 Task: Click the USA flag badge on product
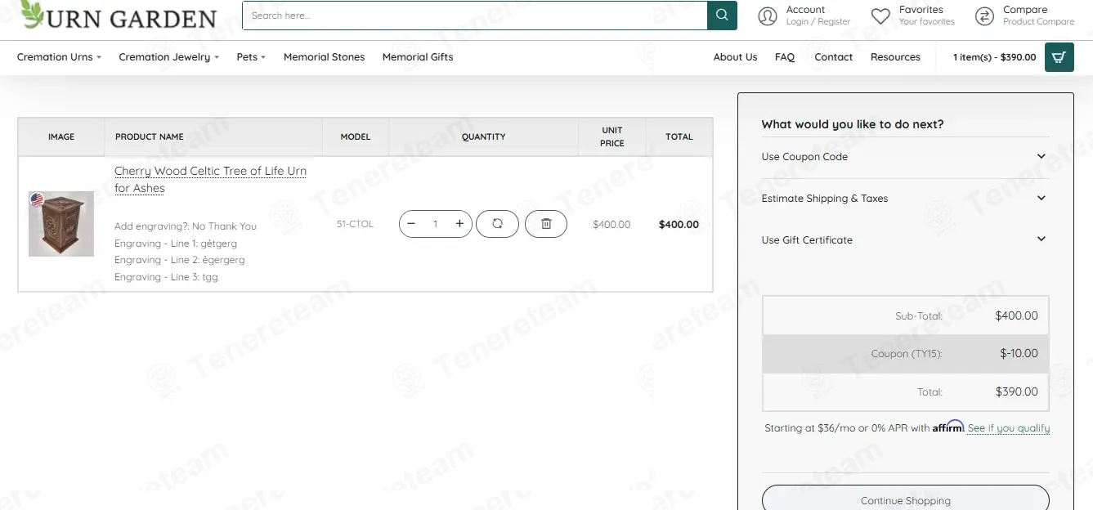(37, 200)
